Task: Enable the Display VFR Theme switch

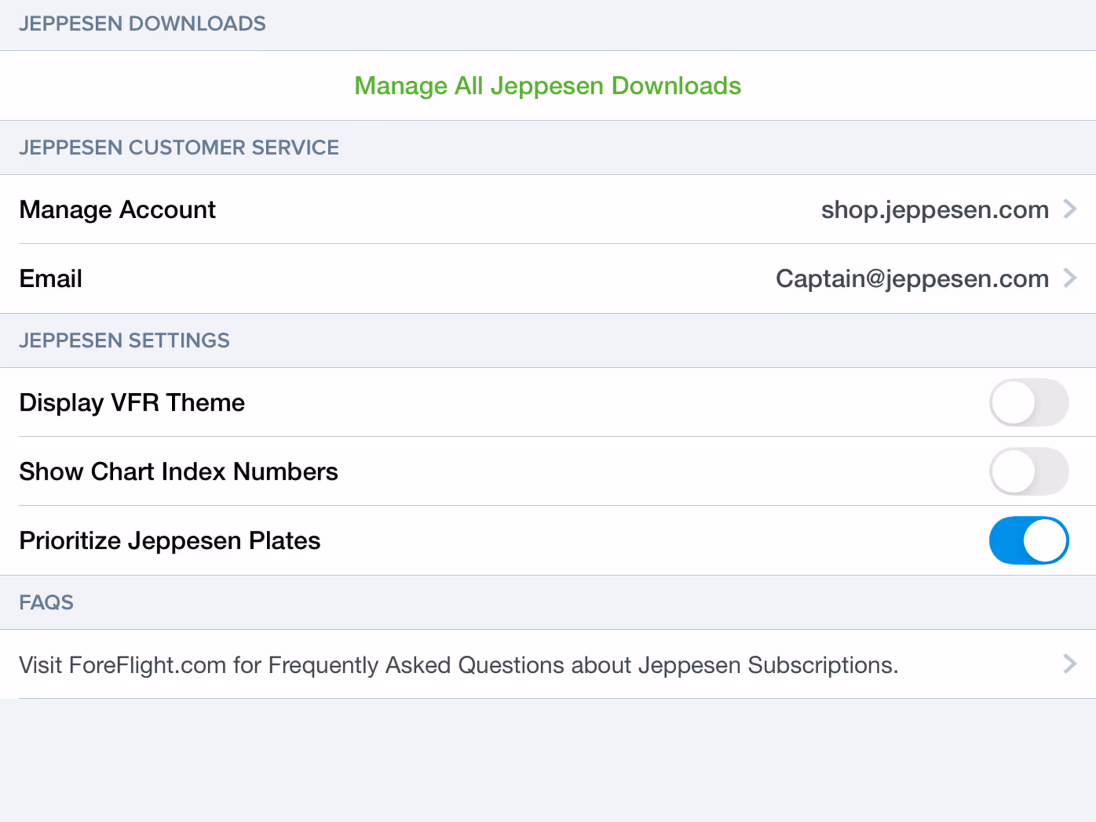Action: pos(1029,402)
